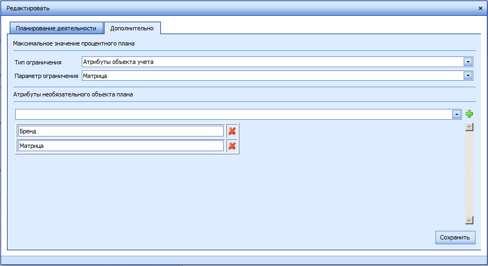The height and width of the screenshot is (266, 488).
Task: Click the scroll up arrow of attribute list
Action: tap(470, 127)
